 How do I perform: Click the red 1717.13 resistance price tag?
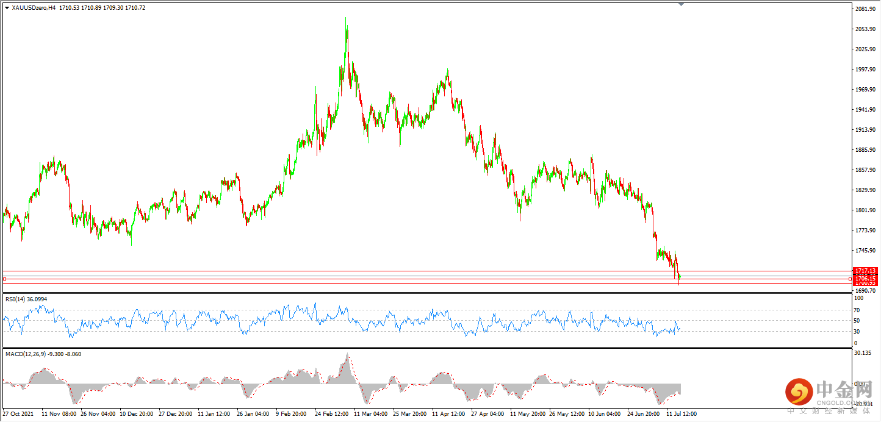pos(865,271)
